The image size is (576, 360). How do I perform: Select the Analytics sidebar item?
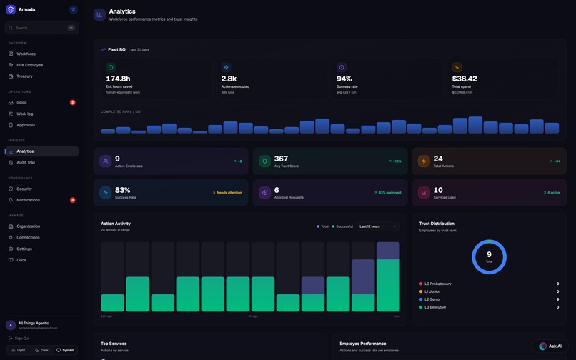point(42,151)
